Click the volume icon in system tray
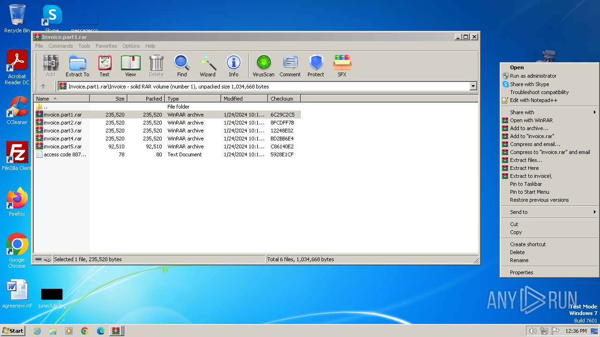This screenshot has width=600, height=337. (532, 331)
